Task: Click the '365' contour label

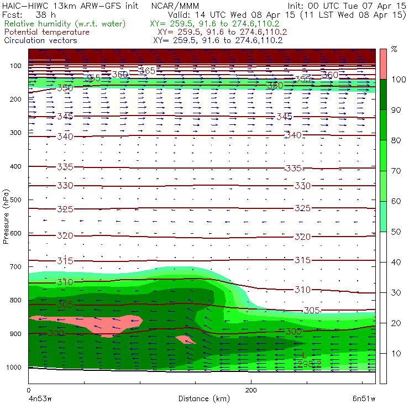Action: click(x=147, y=71)
